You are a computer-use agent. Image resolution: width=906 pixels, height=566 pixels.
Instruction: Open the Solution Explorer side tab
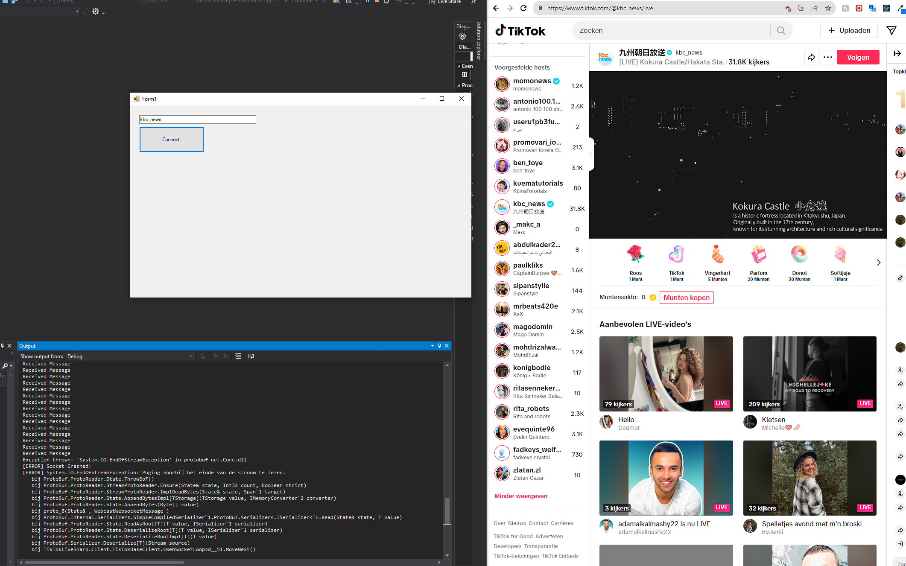[479, 41]
